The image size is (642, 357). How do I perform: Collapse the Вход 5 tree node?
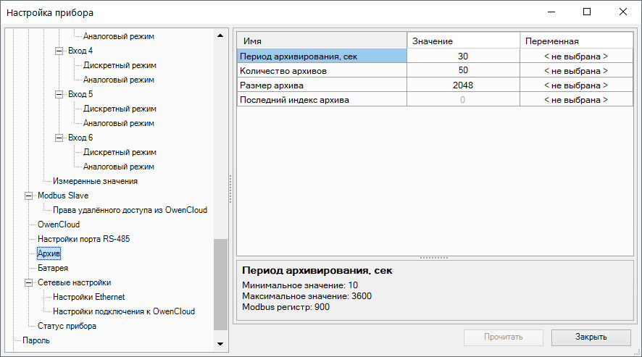[59, 94]
